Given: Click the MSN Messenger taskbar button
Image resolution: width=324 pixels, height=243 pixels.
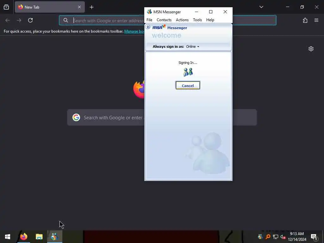Looking at the screenshot, I should click(54, 237).
